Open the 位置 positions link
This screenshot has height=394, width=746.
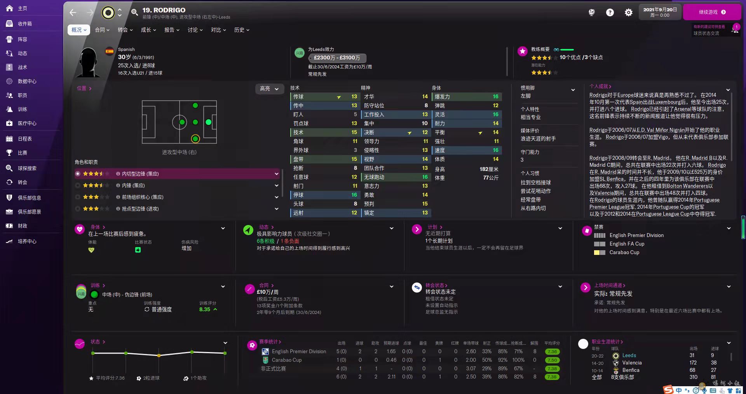tap(84, 88)
